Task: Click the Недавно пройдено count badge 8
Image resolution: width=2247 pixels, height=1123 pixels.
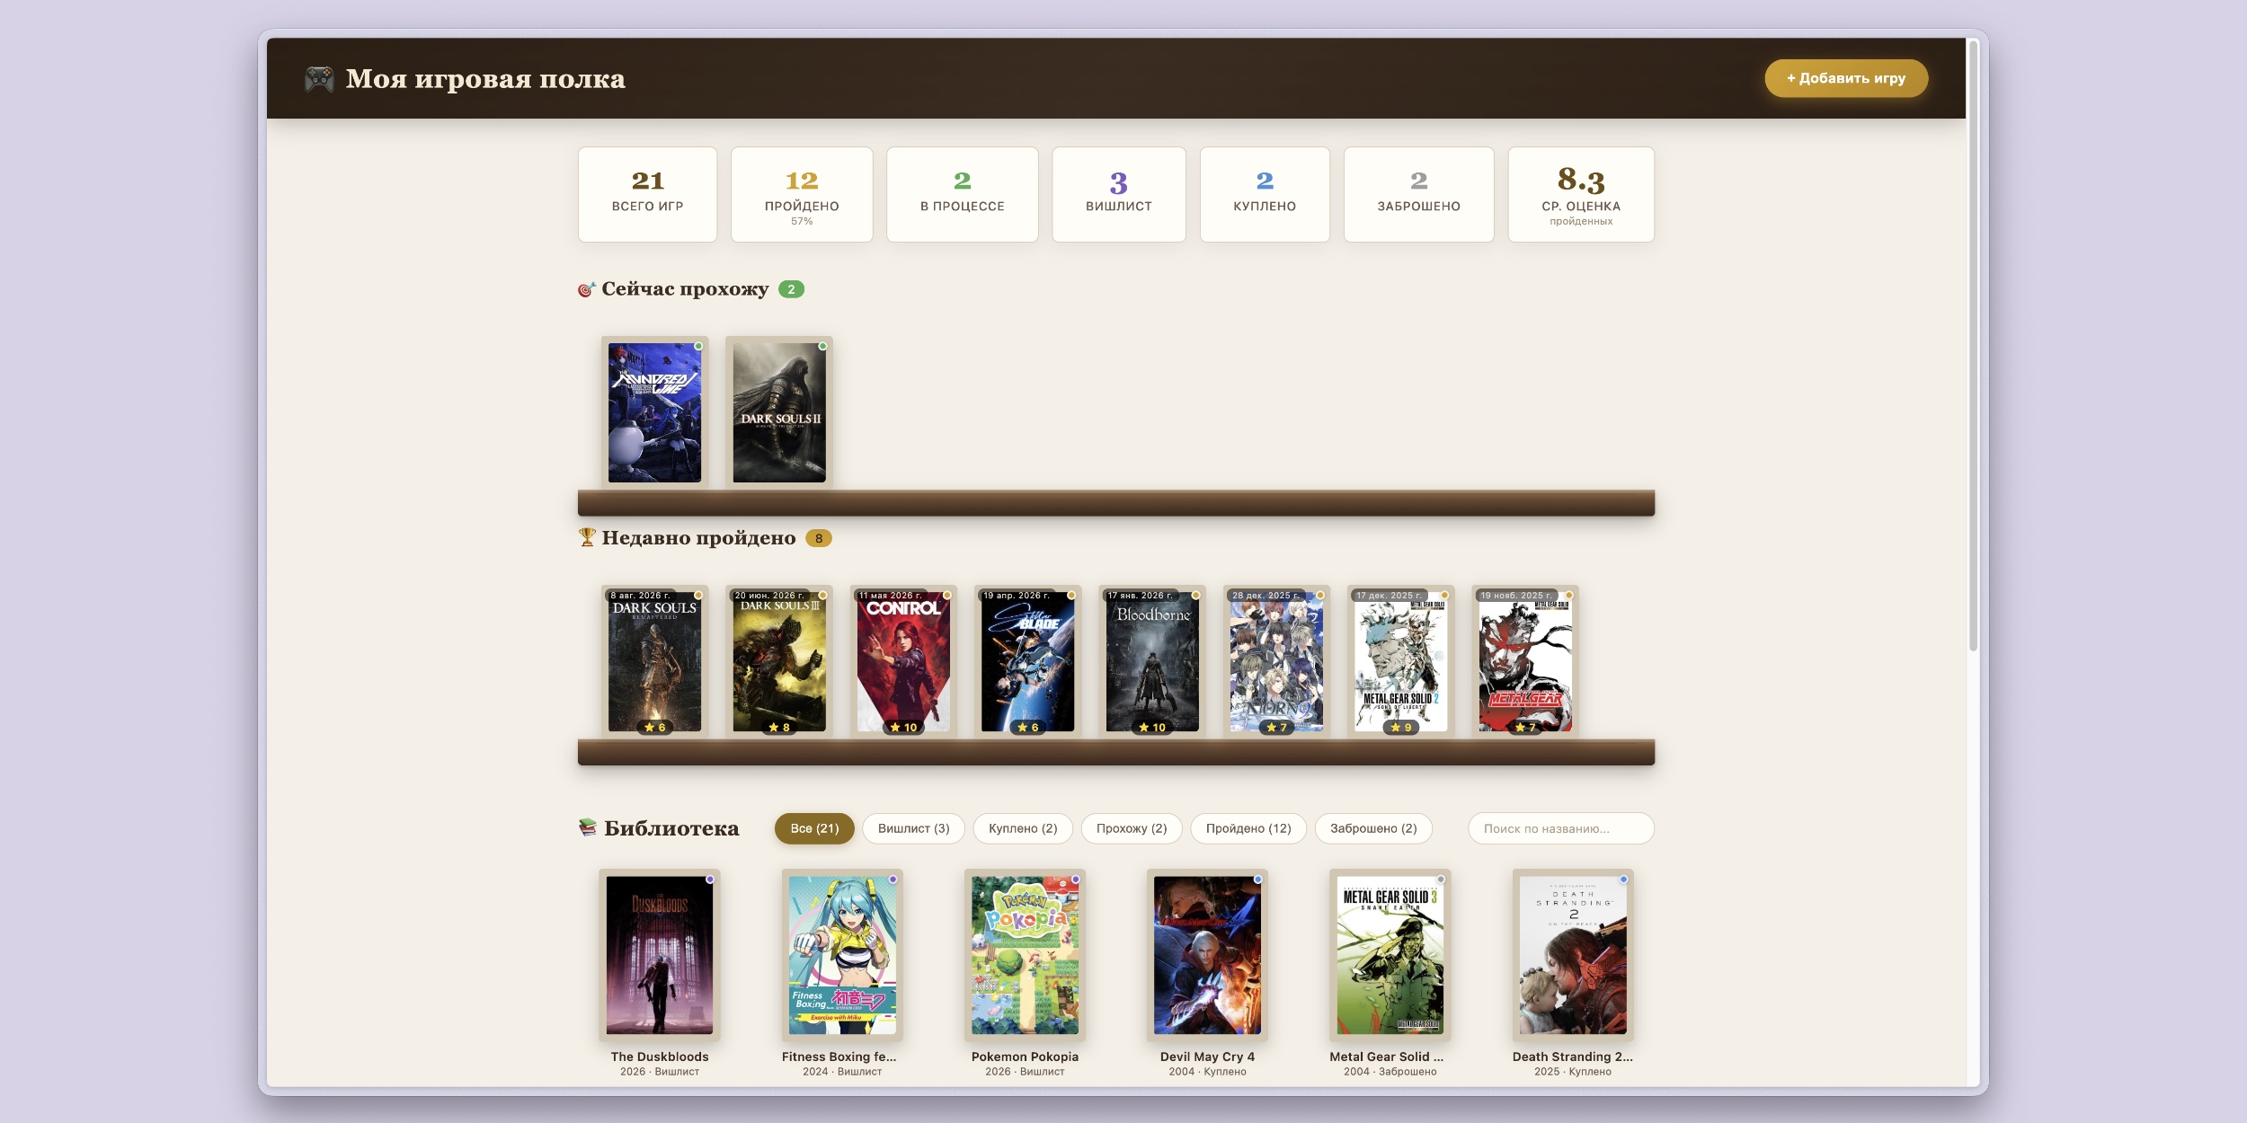Action: 818,538
